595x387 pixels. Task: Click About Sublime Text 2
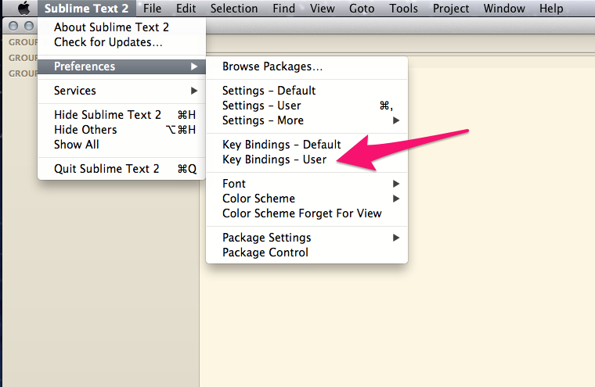click(111, 27)
